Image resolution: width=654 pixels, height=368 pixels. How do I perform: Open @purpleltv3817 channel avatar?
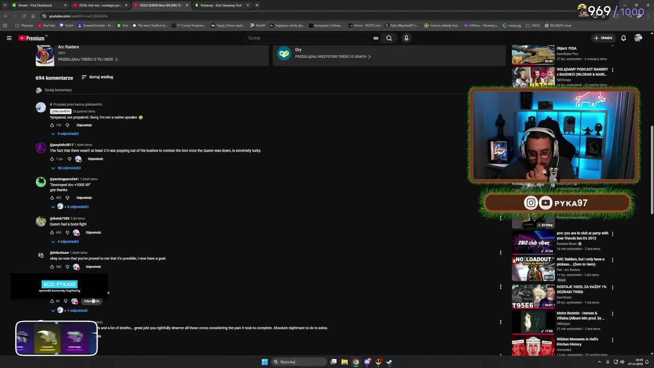coord(41,148)
